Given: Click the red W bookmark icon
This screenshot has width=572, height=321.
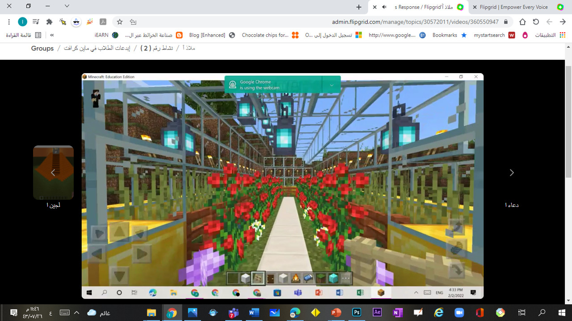Looking at the screenshot, I should pyautogui.click(x=512, y=35).
